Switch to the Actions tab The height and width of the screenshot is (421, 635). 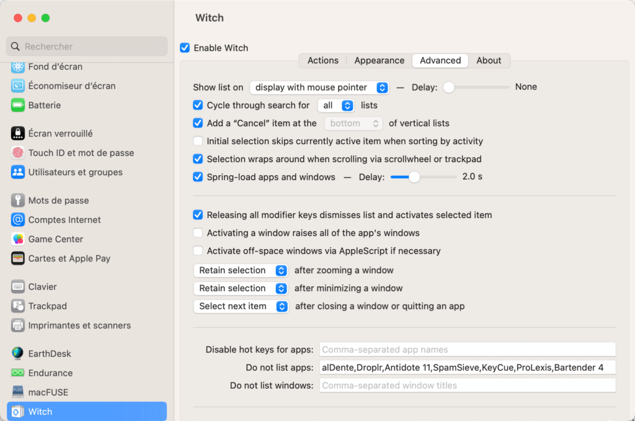click(323, 60)
